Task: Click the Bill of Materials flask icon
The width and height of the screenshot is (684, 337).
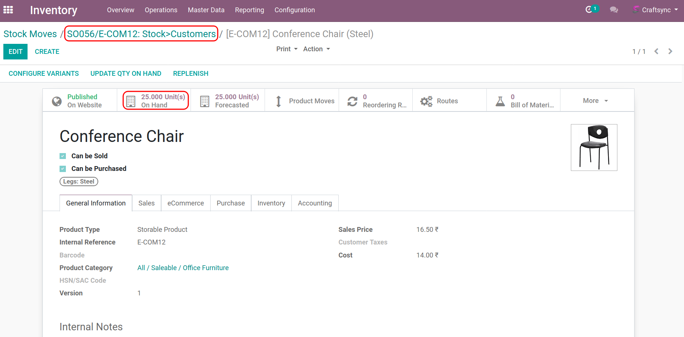Action: (500, 101)
